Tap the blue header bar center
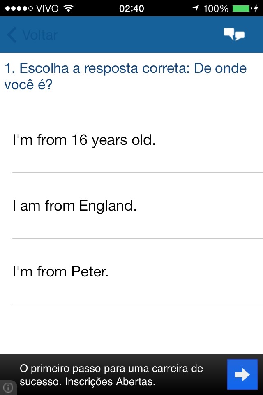 click(131, 35)
